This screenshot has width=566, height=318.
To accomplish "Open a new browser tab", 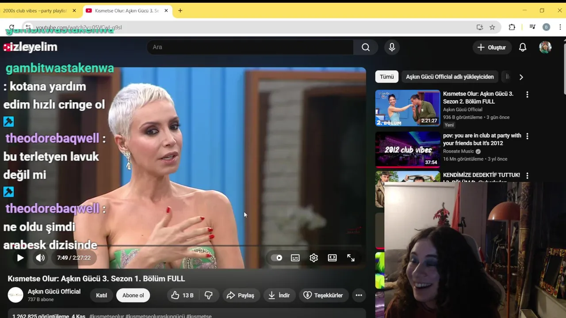I will [x=180, y=11].
